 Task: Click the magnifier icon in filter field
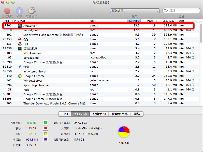point(166,10)
